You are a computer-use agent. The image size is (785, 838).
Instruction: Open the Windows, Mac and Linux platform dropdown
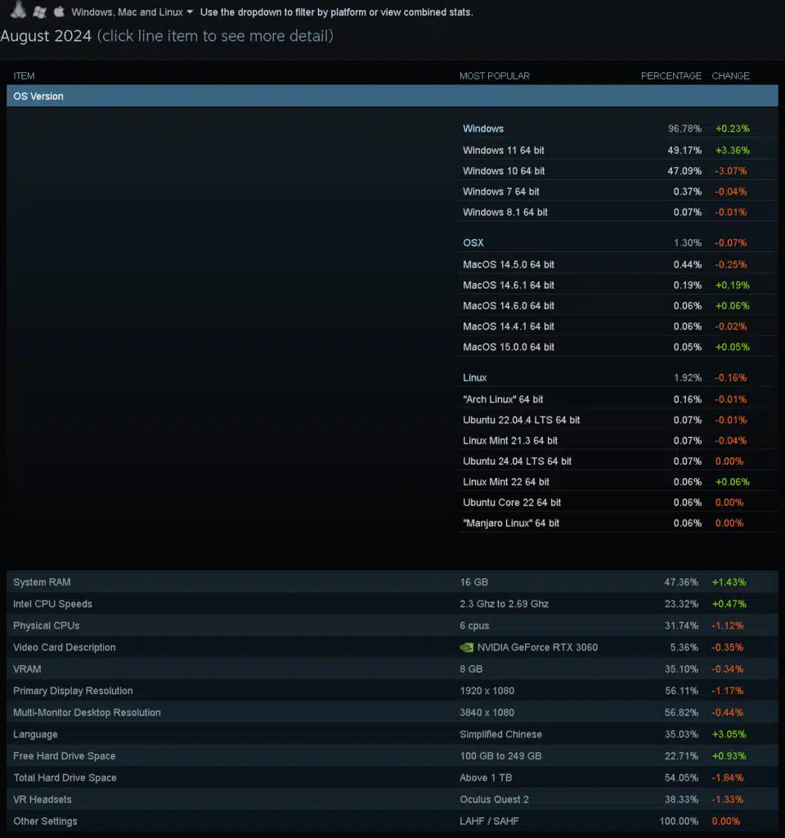click(x=132, y=12)
